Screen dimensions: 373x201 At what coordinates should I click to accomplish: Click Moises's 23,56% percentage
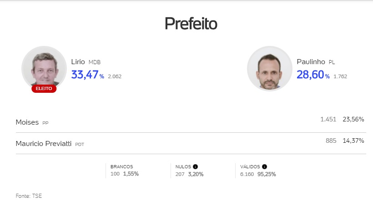click(x=353, y=120)
